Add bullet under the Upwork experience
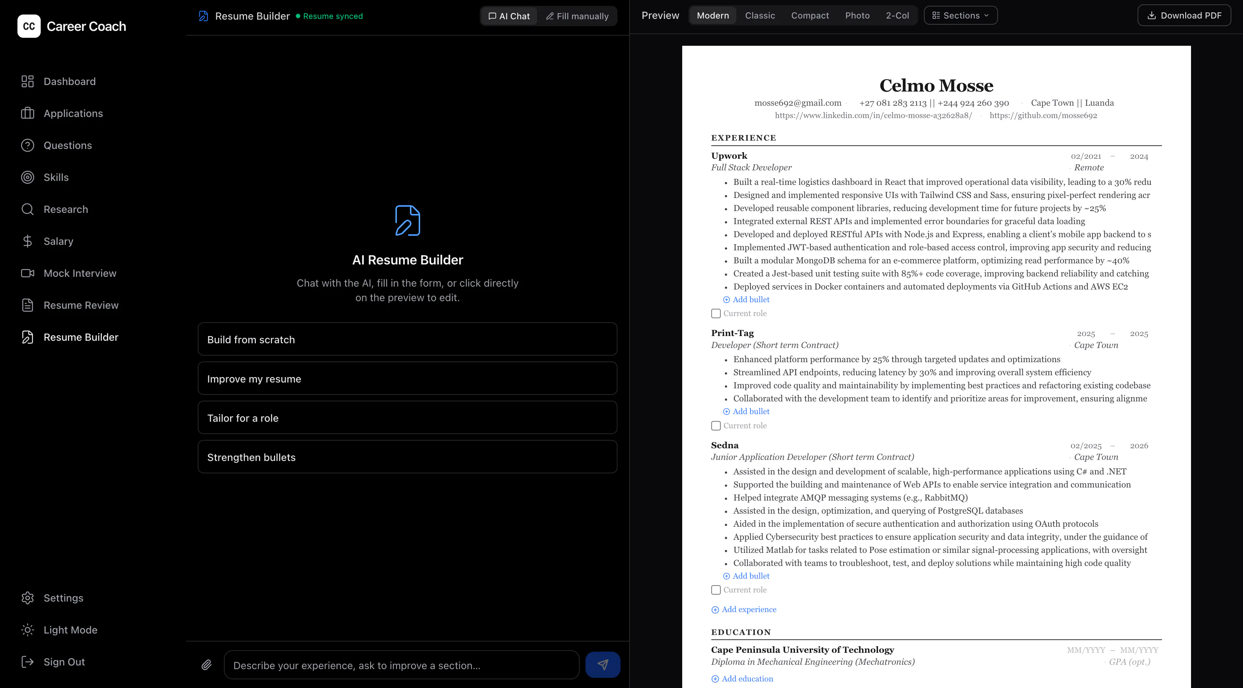Viewport: 1243px width, 688px height. pyautogui.click(x=746, y=299)
